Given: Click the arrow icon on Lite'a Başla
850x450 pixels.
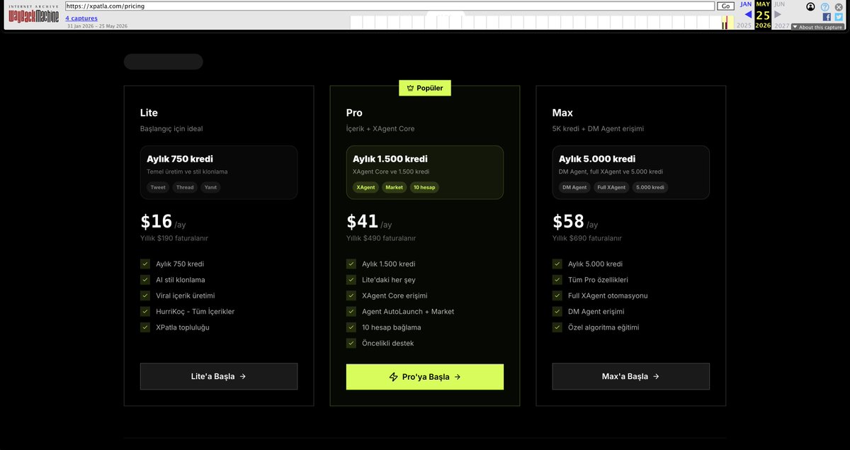Looking at the screenshot, I should [x=243, y=376].
